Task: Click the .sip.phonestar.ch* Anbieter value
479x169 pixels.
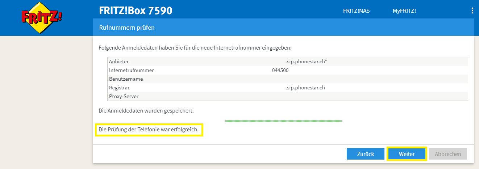Action: click(306, 62)
